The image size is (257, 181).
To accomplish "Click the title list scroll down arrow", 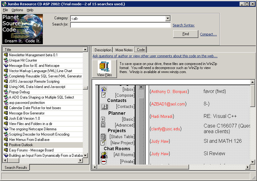I will click(x=85, y=155).
